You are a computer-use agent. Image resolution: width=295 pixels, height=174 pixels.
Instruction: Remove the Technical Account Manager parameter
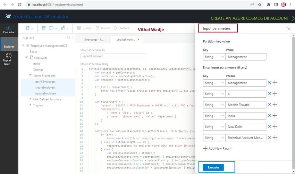pos(269,138)
